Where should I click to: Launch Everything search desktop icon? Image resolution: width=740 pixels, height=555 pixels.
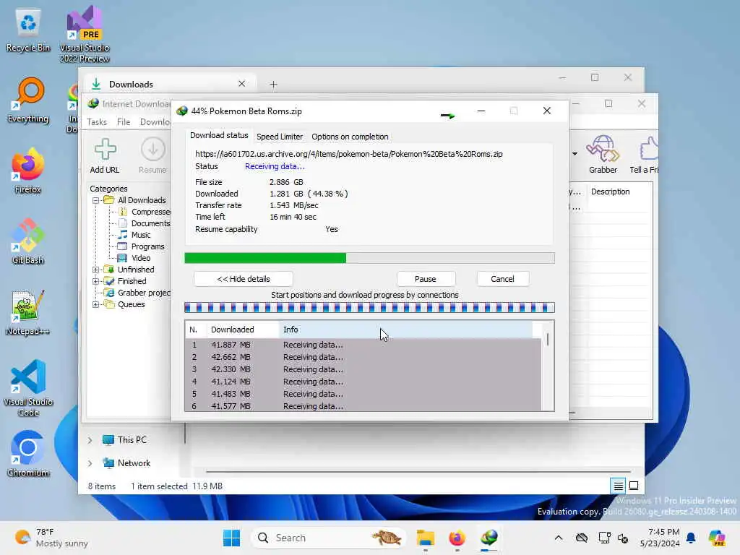click(x=28, y=100)
